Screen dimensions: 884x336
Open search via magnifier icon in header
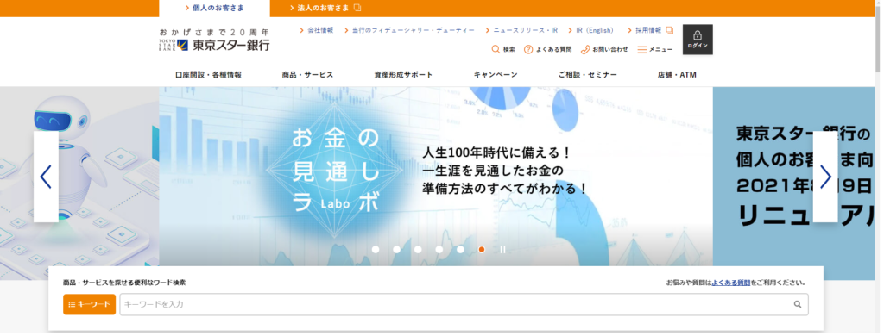tap(496, 49)
